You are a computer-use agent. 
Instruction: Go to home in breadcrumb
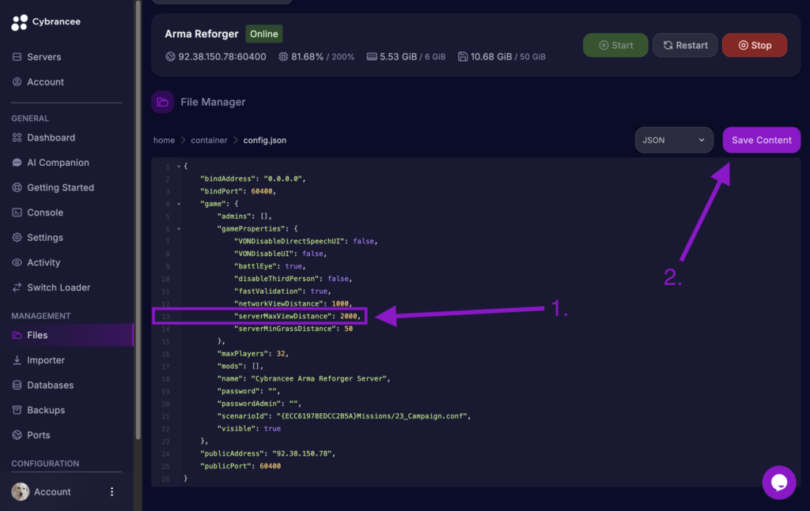tap(164, 141)
